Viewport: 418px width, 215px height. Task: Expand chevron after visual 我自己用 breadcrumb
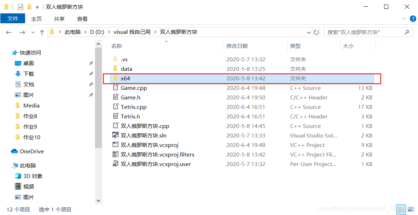coord(155,32)
